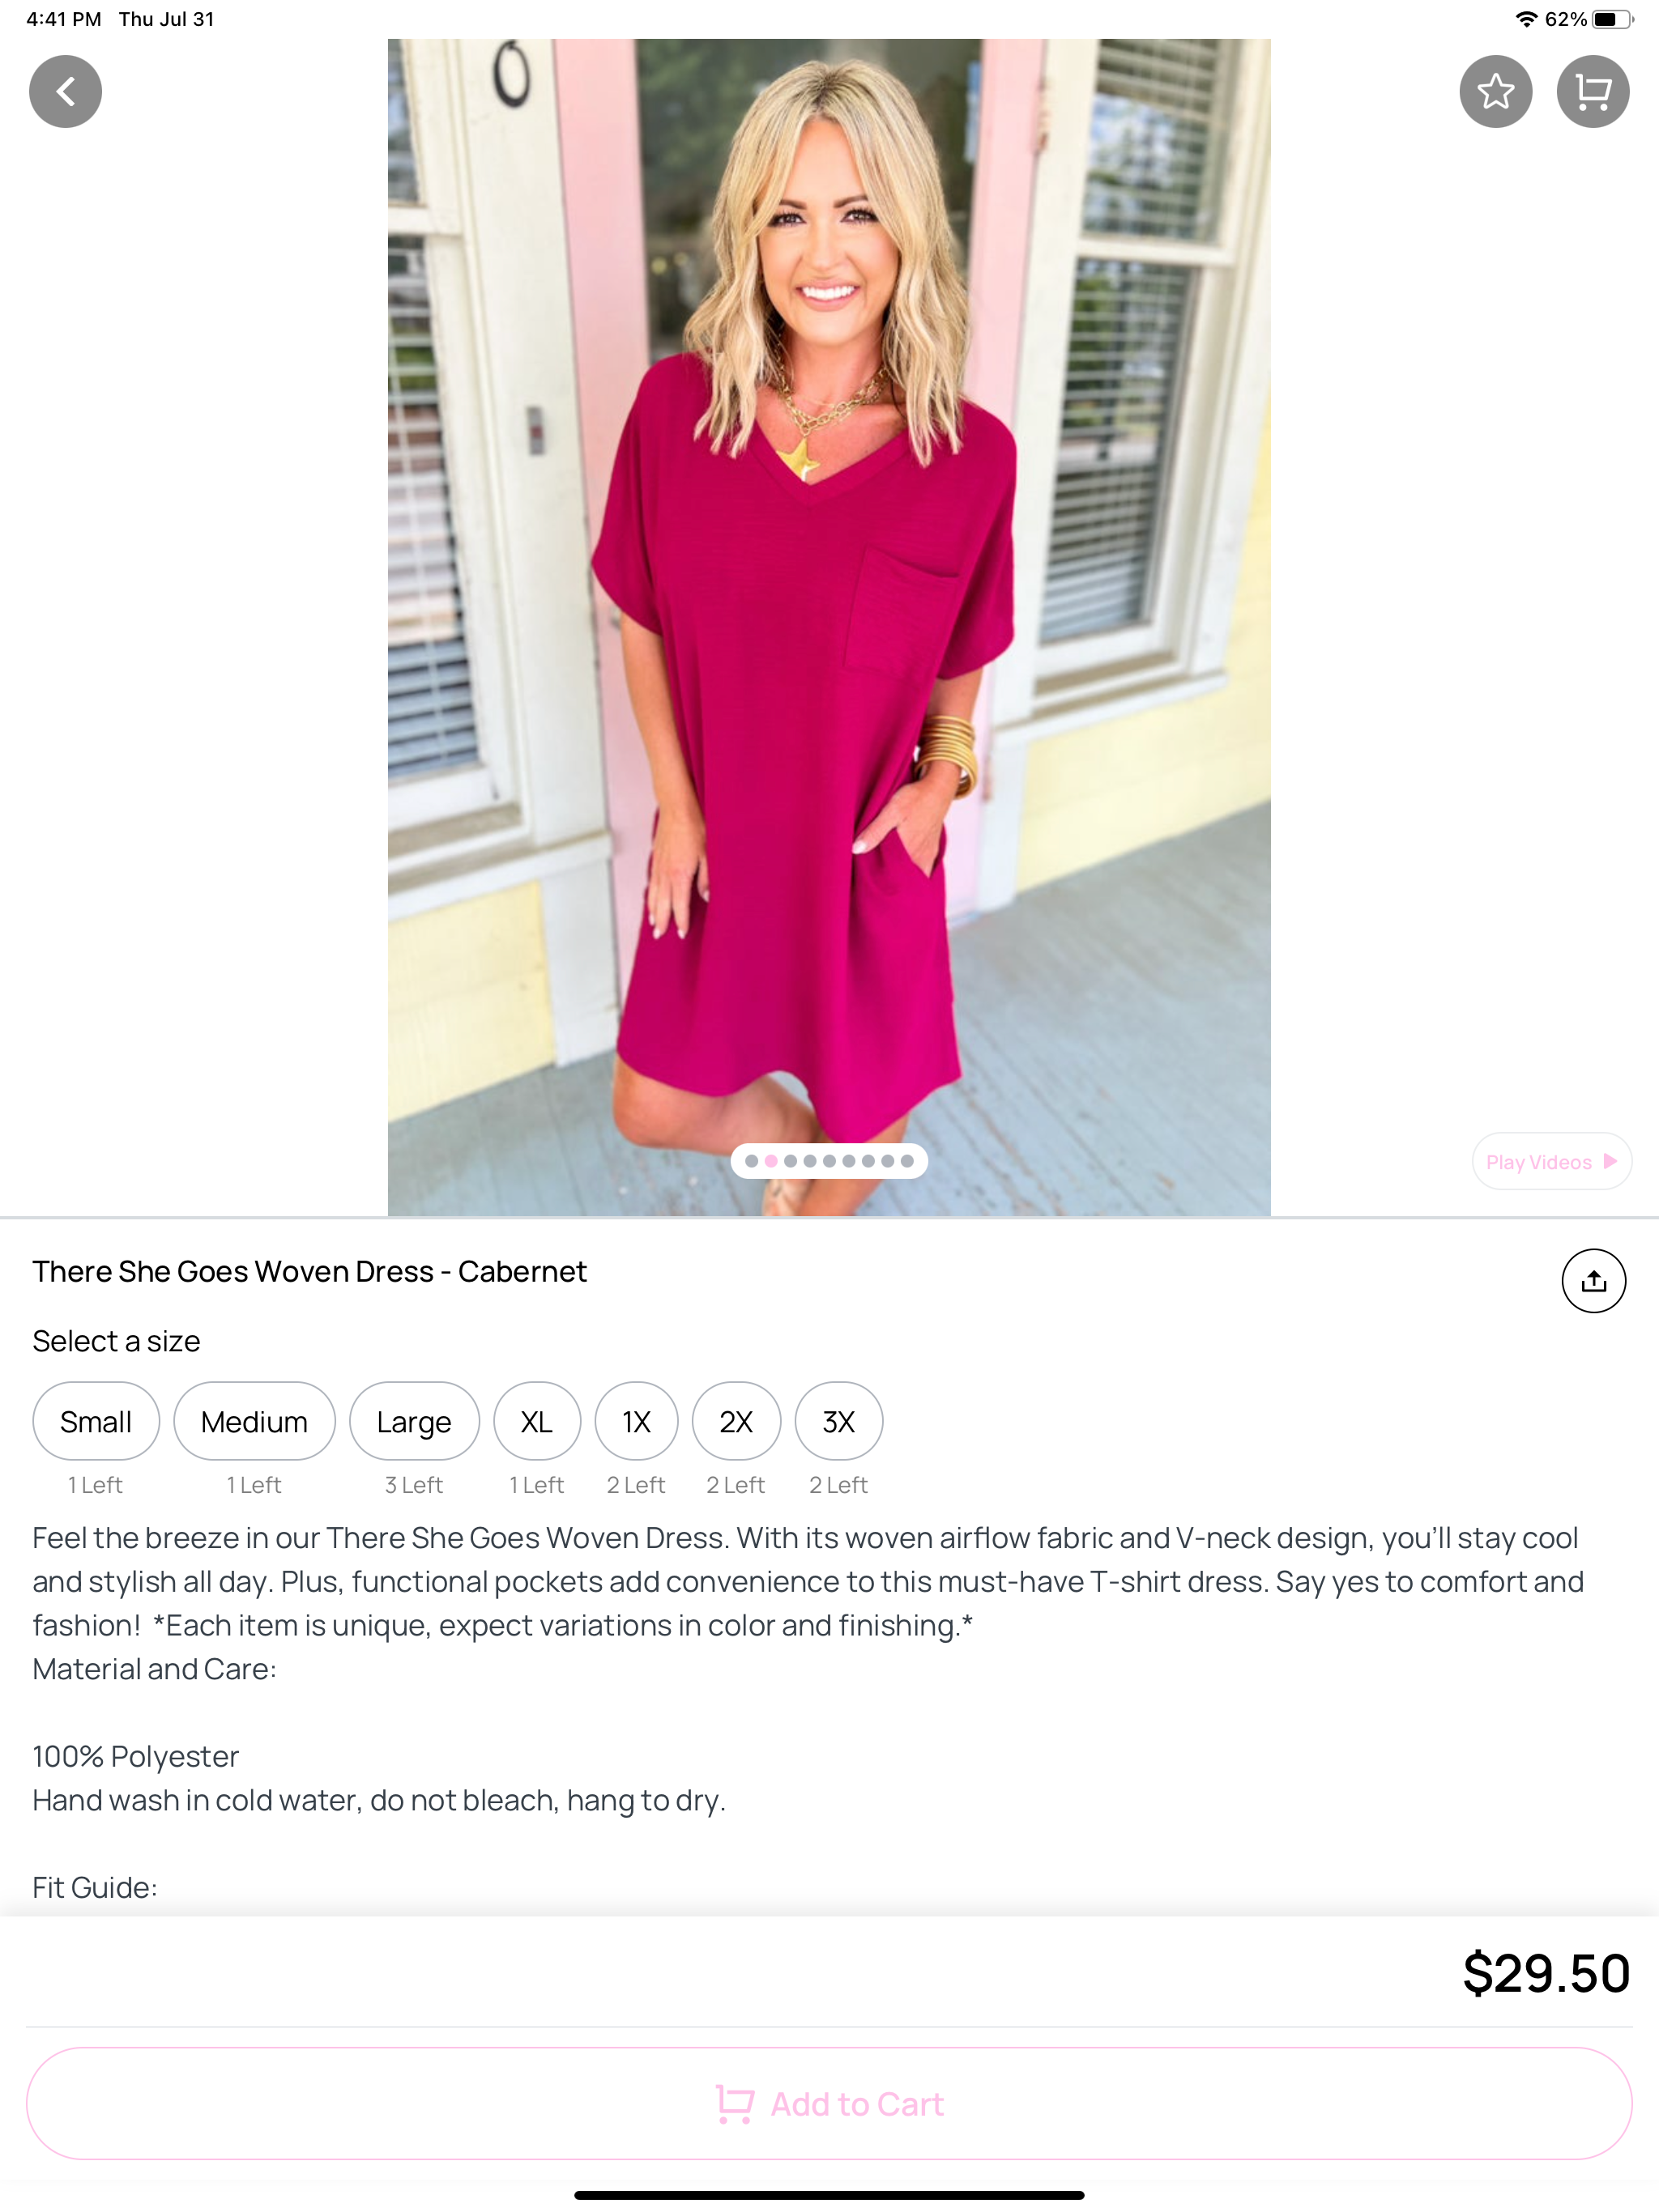Choose size 2X
This screenshot has height=2212, width=1659.
[x=736, y=1421]
